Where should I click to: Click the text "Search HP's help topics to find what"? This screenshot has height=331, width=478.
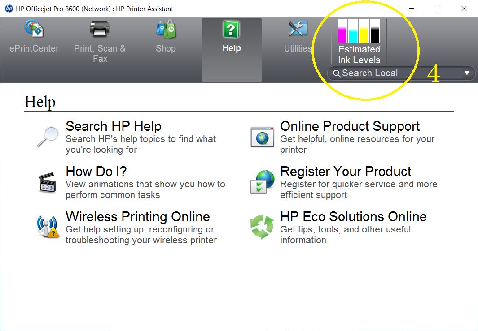coord(141,139)
